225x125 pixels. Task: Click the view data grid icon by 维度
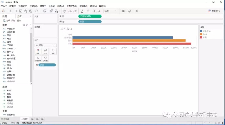coord(24,25)
